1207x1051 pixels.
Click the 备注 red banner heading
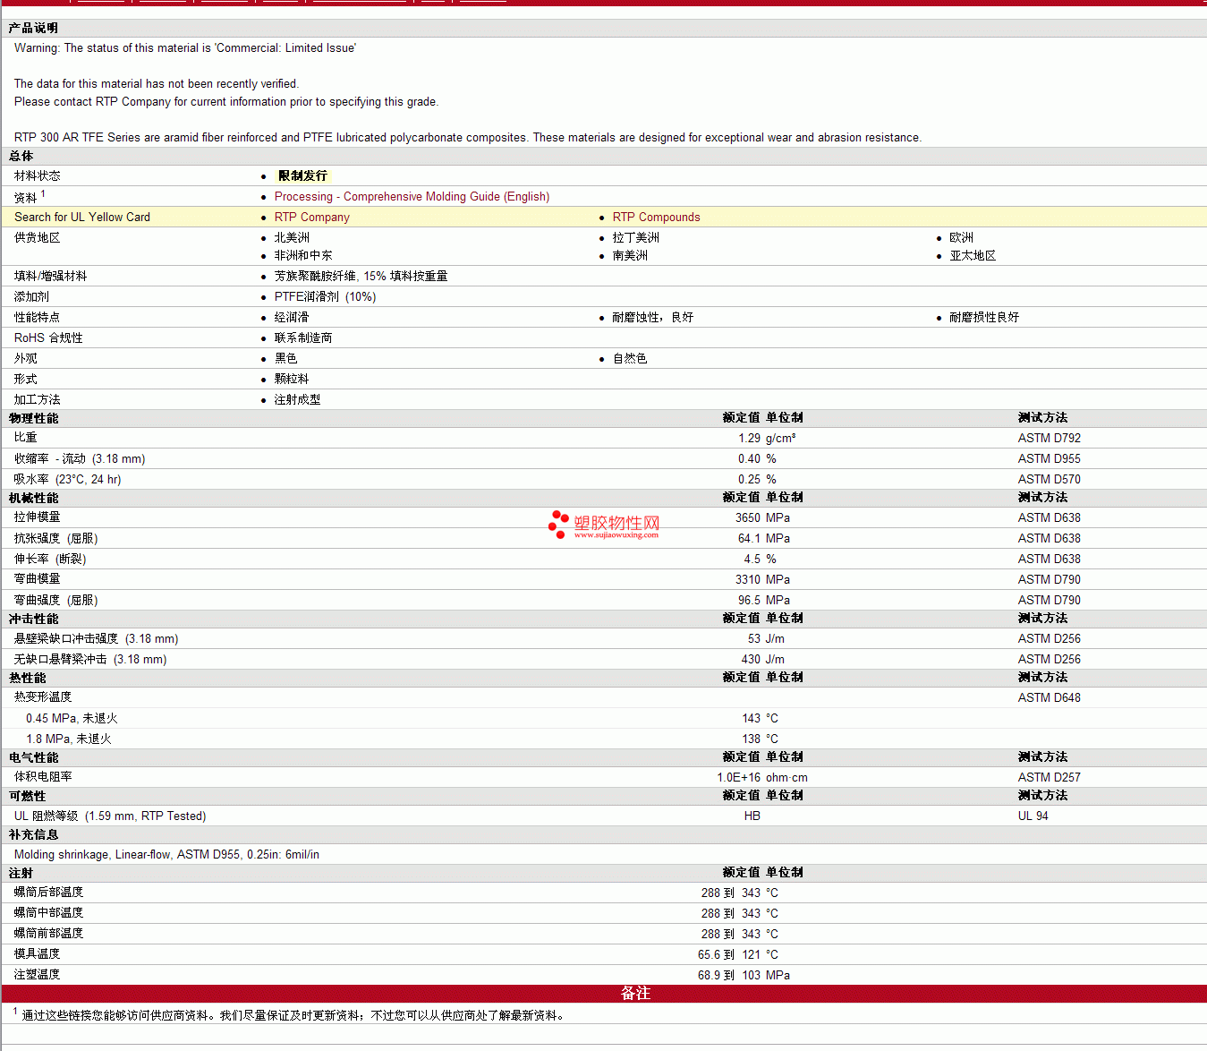click(x=635, y=993)
